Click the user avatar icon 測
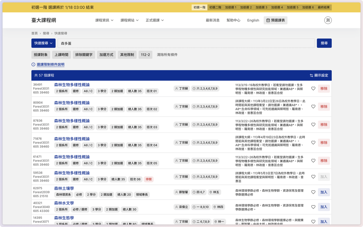 [328, 20]
